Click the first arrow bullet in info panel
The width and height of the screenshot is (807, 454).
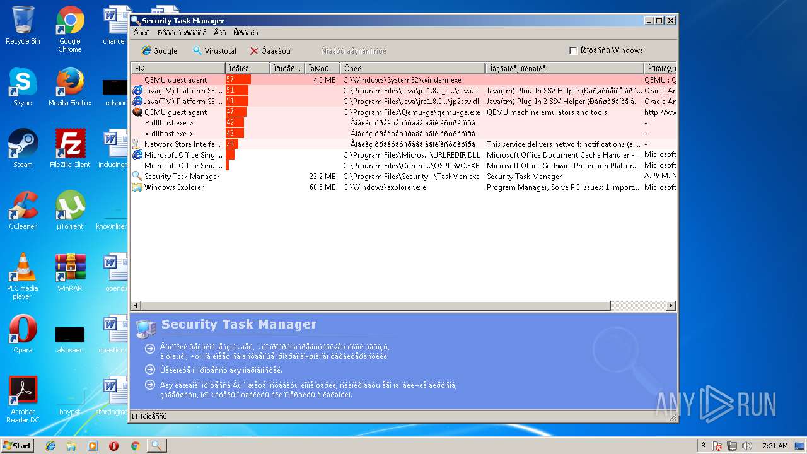coord(149,349)
